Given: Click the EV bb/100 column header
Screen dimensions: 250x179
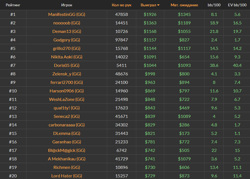Looking at the screenshot, I should pos(237,5).
